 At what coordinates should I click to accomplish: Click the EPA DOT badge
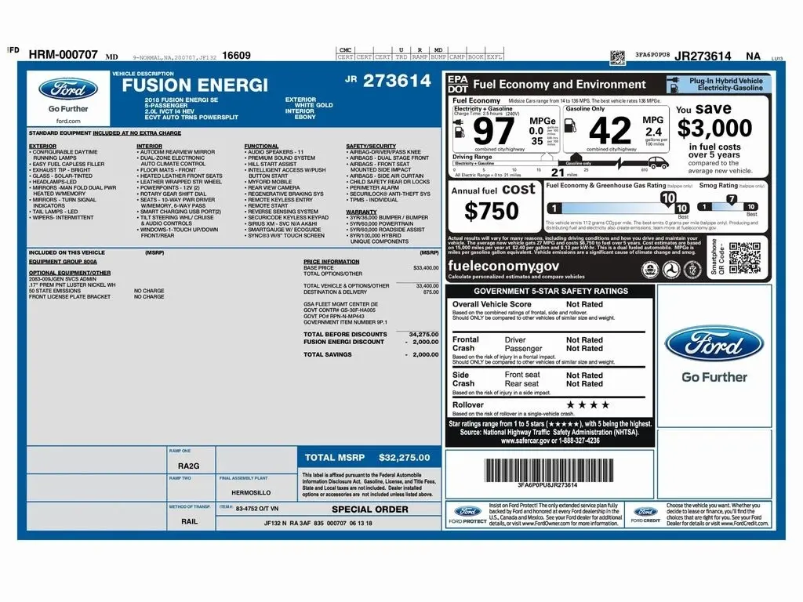[x=457, y=85]
